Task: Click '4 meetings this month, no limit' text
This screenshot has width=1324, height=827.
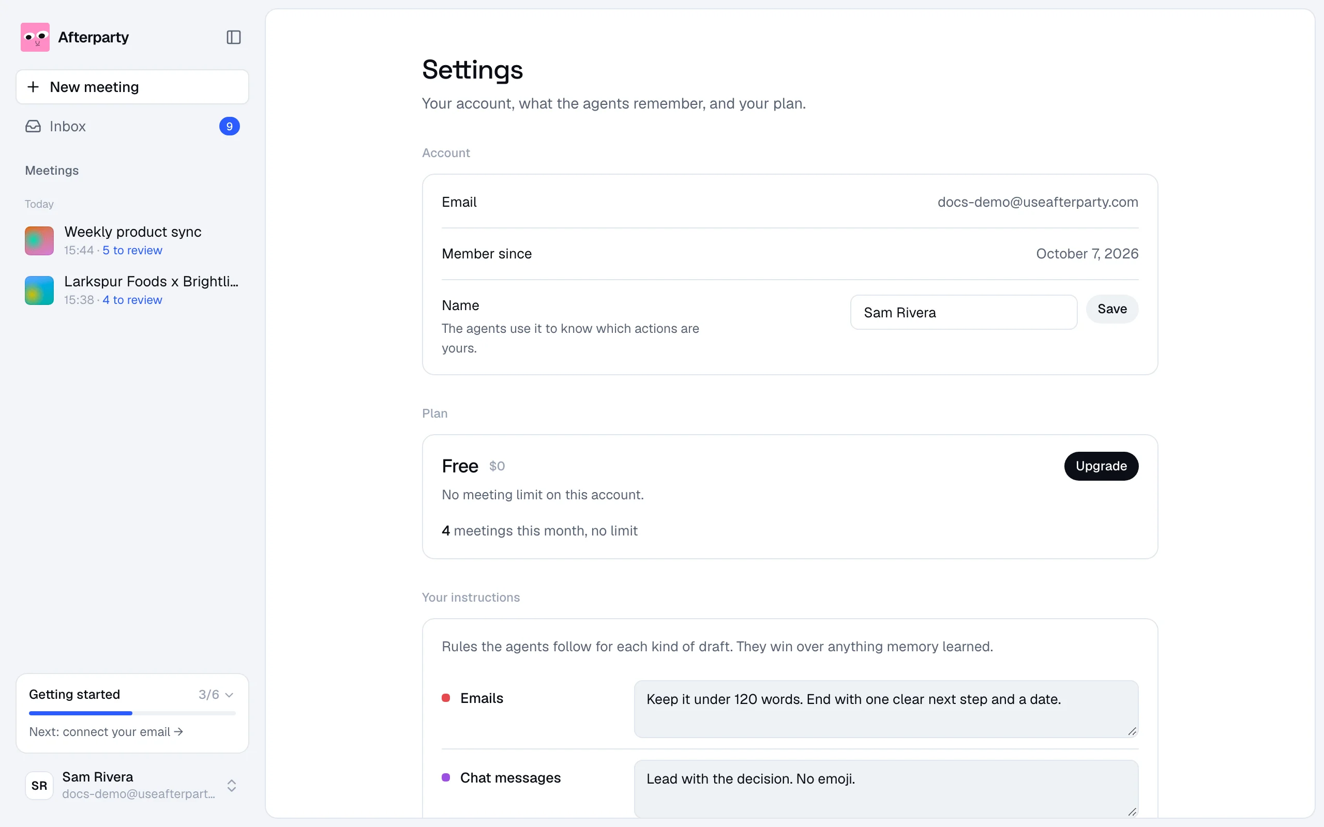Action: [539, 530]
